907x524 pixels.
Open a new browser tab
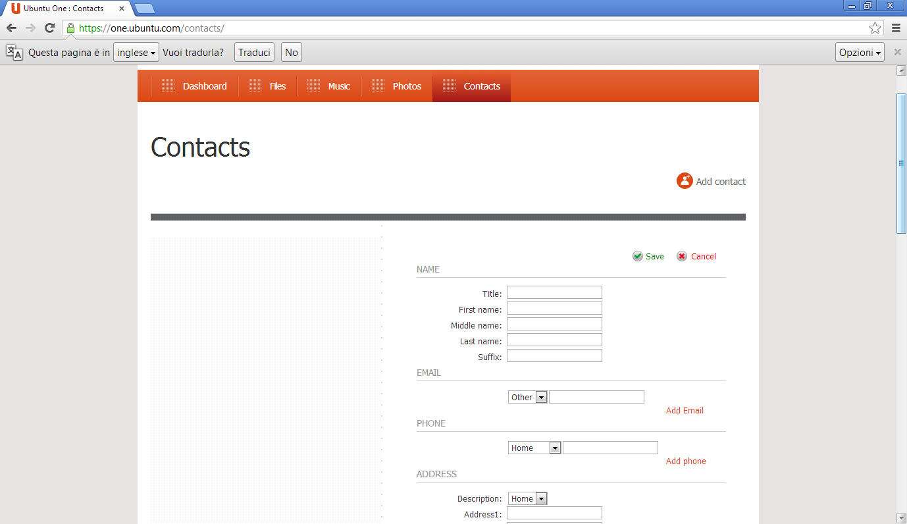pos(144,9)
